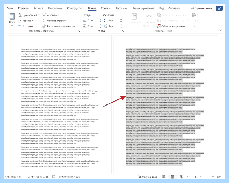Switch to the Конструктор tab
This screenshot has width=229, height=183.
tap(75, 8)
